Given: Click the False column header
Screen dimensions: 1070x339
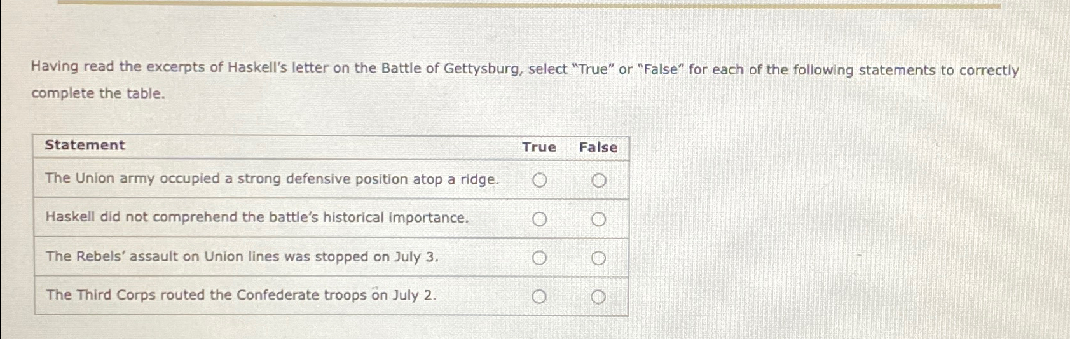Looking at the screenshot, I should [598, 147].
